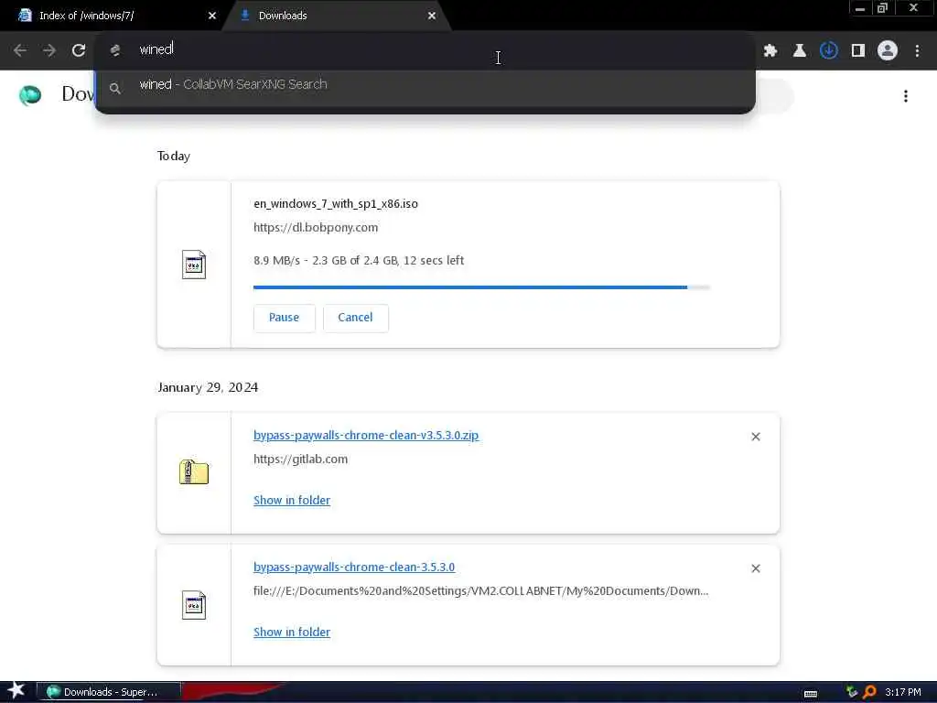Show the v3.5.3.0.zip file in folder
Screen dimensions: 937x703
(292, 501)
